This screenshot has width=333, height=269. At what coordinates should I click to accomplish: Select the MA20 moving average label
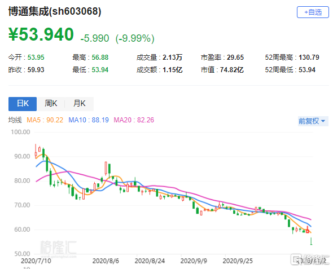pyautogui.click(x=134, y=120)
